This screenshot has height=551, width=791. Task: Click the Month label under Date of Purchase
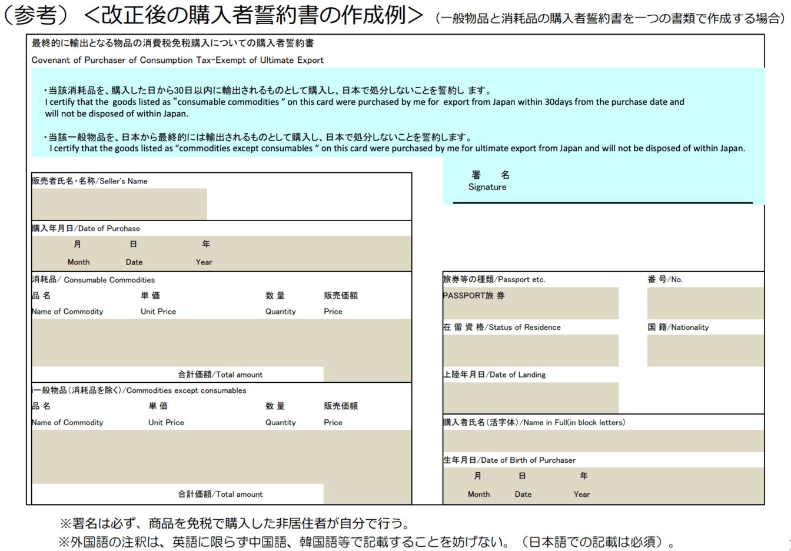79,262
